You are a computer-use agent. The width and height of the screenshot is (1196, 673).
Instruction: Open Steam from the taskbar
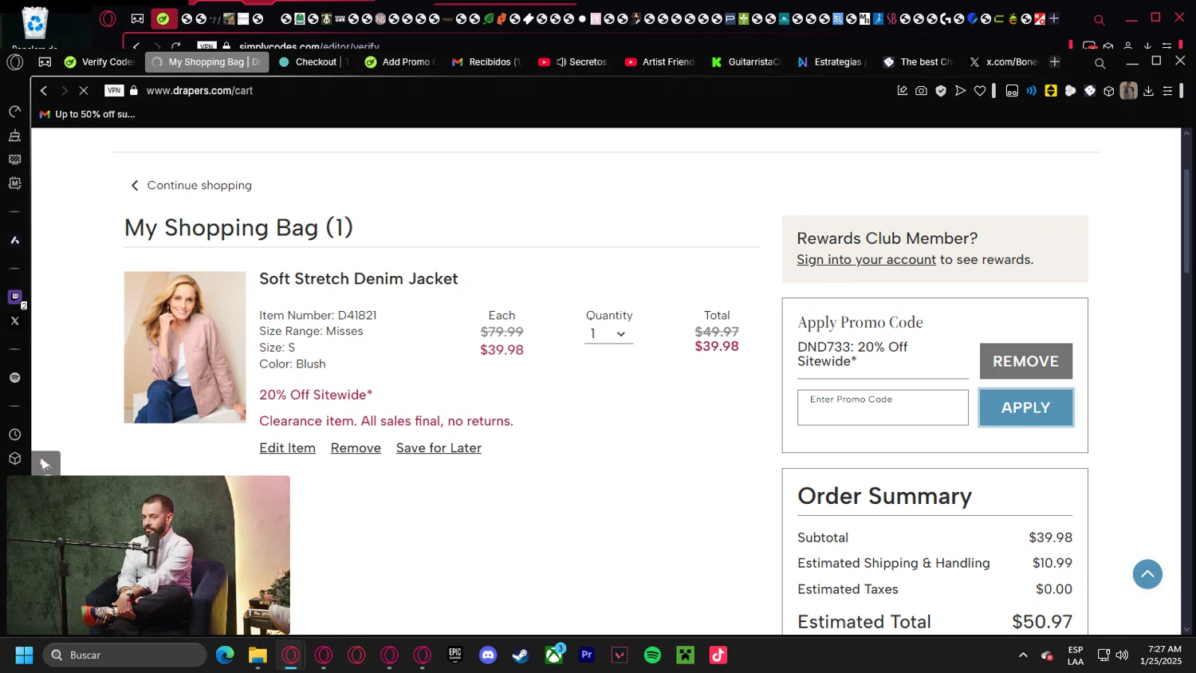click(521, 655)
